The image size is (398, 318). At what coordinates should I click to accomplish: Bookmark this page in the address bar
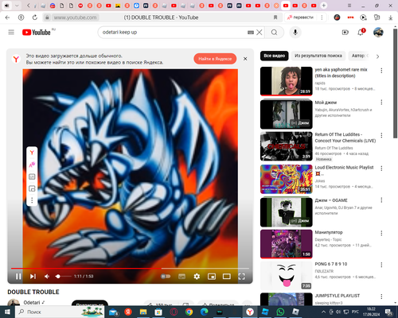pos(275,17)
